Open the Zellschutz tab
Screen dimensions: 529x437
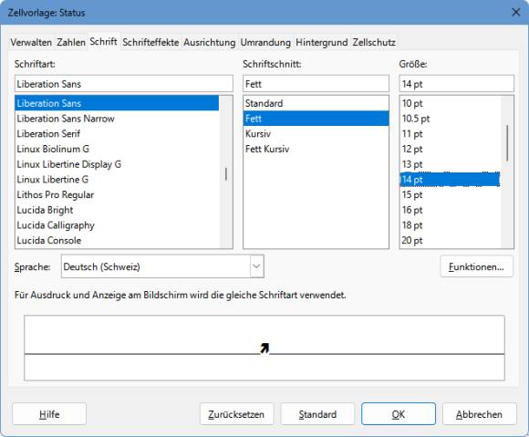(374, 43)
